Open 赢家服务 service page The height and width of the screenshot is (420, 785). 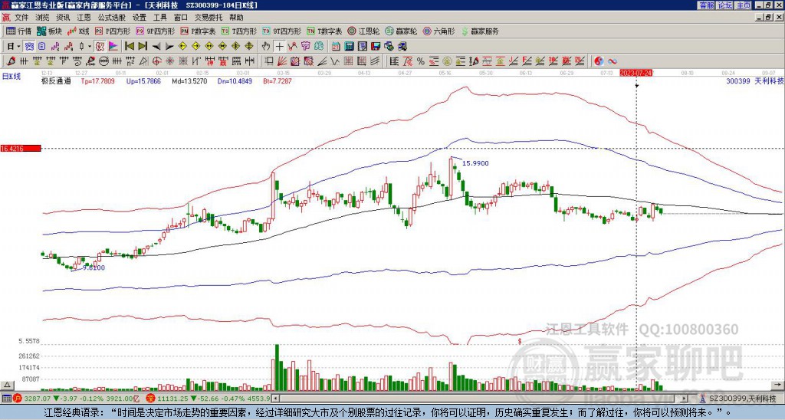click(480, 31)
